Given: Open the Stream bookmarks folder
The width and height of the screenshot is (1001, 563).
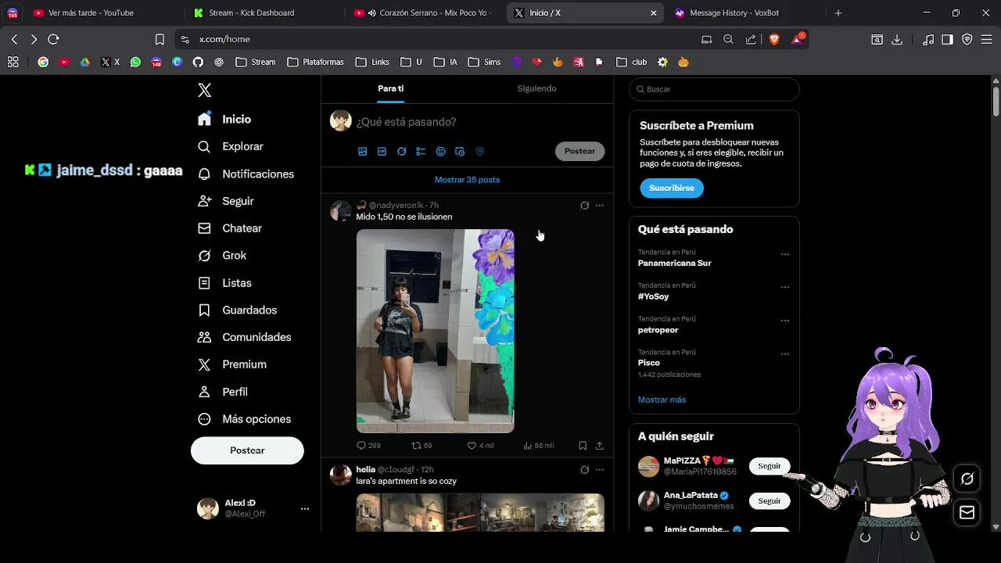Looking at the screenshot, I should [x=256, y=62].
